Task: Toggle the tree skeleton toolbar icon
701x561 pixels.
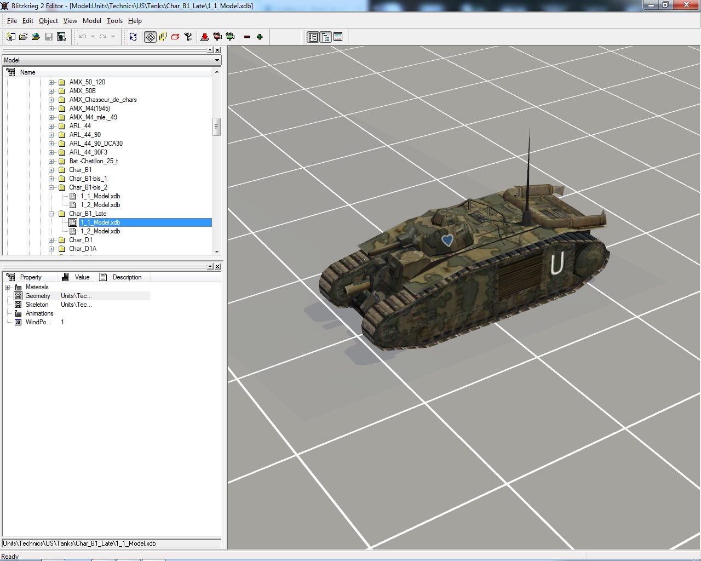Action: 188,37
